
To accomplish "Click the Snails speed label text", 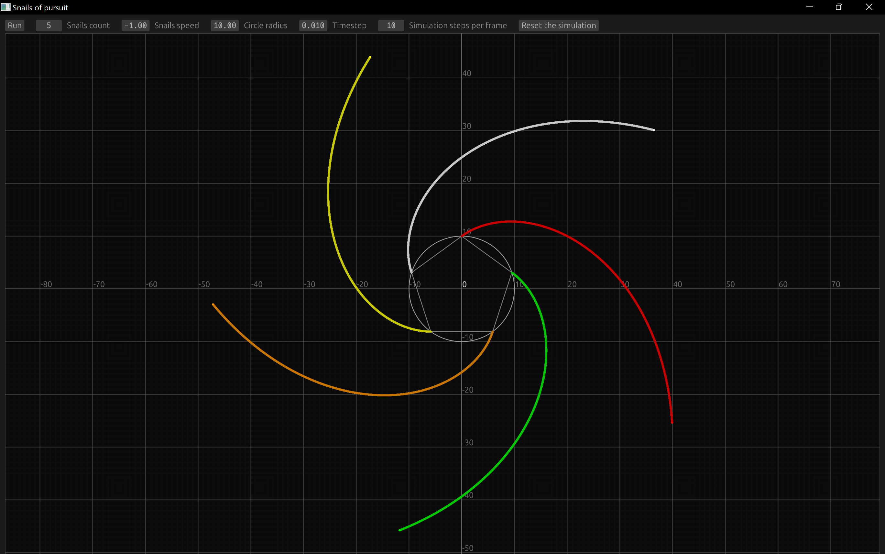I will click(x=177, y=25).
